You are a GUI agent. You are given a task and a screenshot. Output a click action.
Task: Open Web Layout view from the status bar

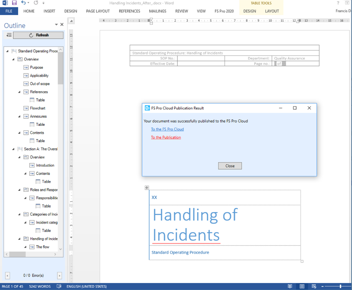coord(313,286)
